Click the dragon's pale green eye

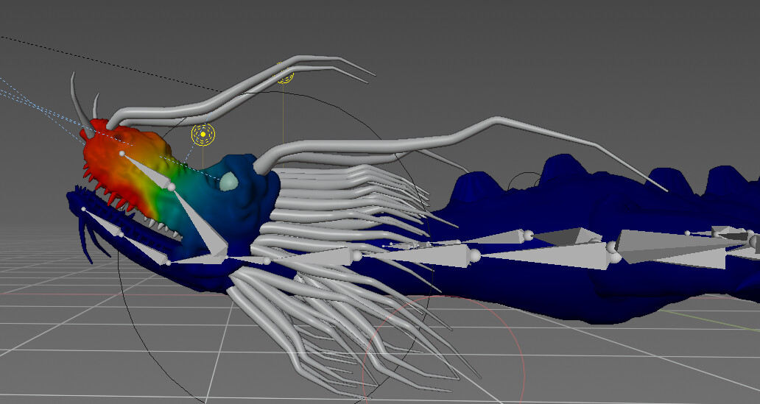[x=228, y=182]
